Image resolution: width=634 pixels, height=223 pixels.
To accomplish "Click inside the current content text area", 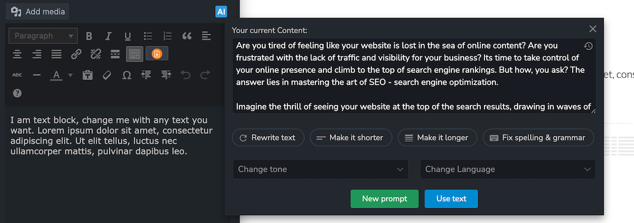I will (x=414, y=75).
